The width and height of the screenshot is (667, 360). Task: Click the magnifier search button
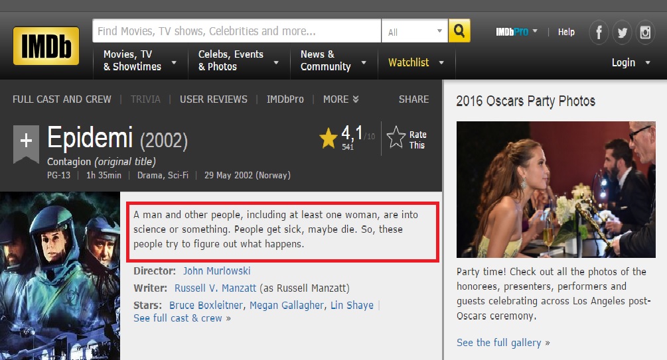tap(459, 30)
